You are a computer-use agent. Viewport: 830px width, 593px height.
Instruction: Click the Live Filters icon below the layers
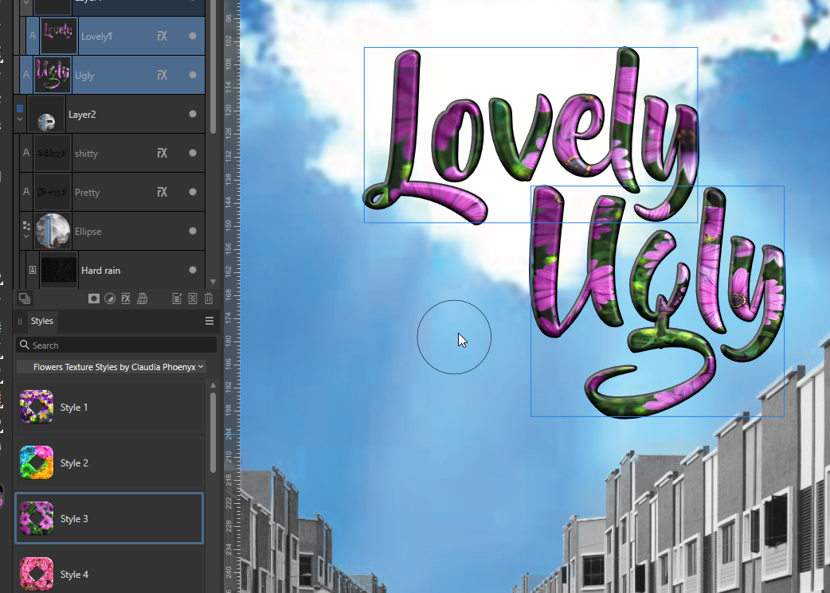pos(142,298)
